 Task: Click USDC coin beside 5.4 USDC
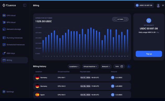pyautogui.click(x=113, y=78)
